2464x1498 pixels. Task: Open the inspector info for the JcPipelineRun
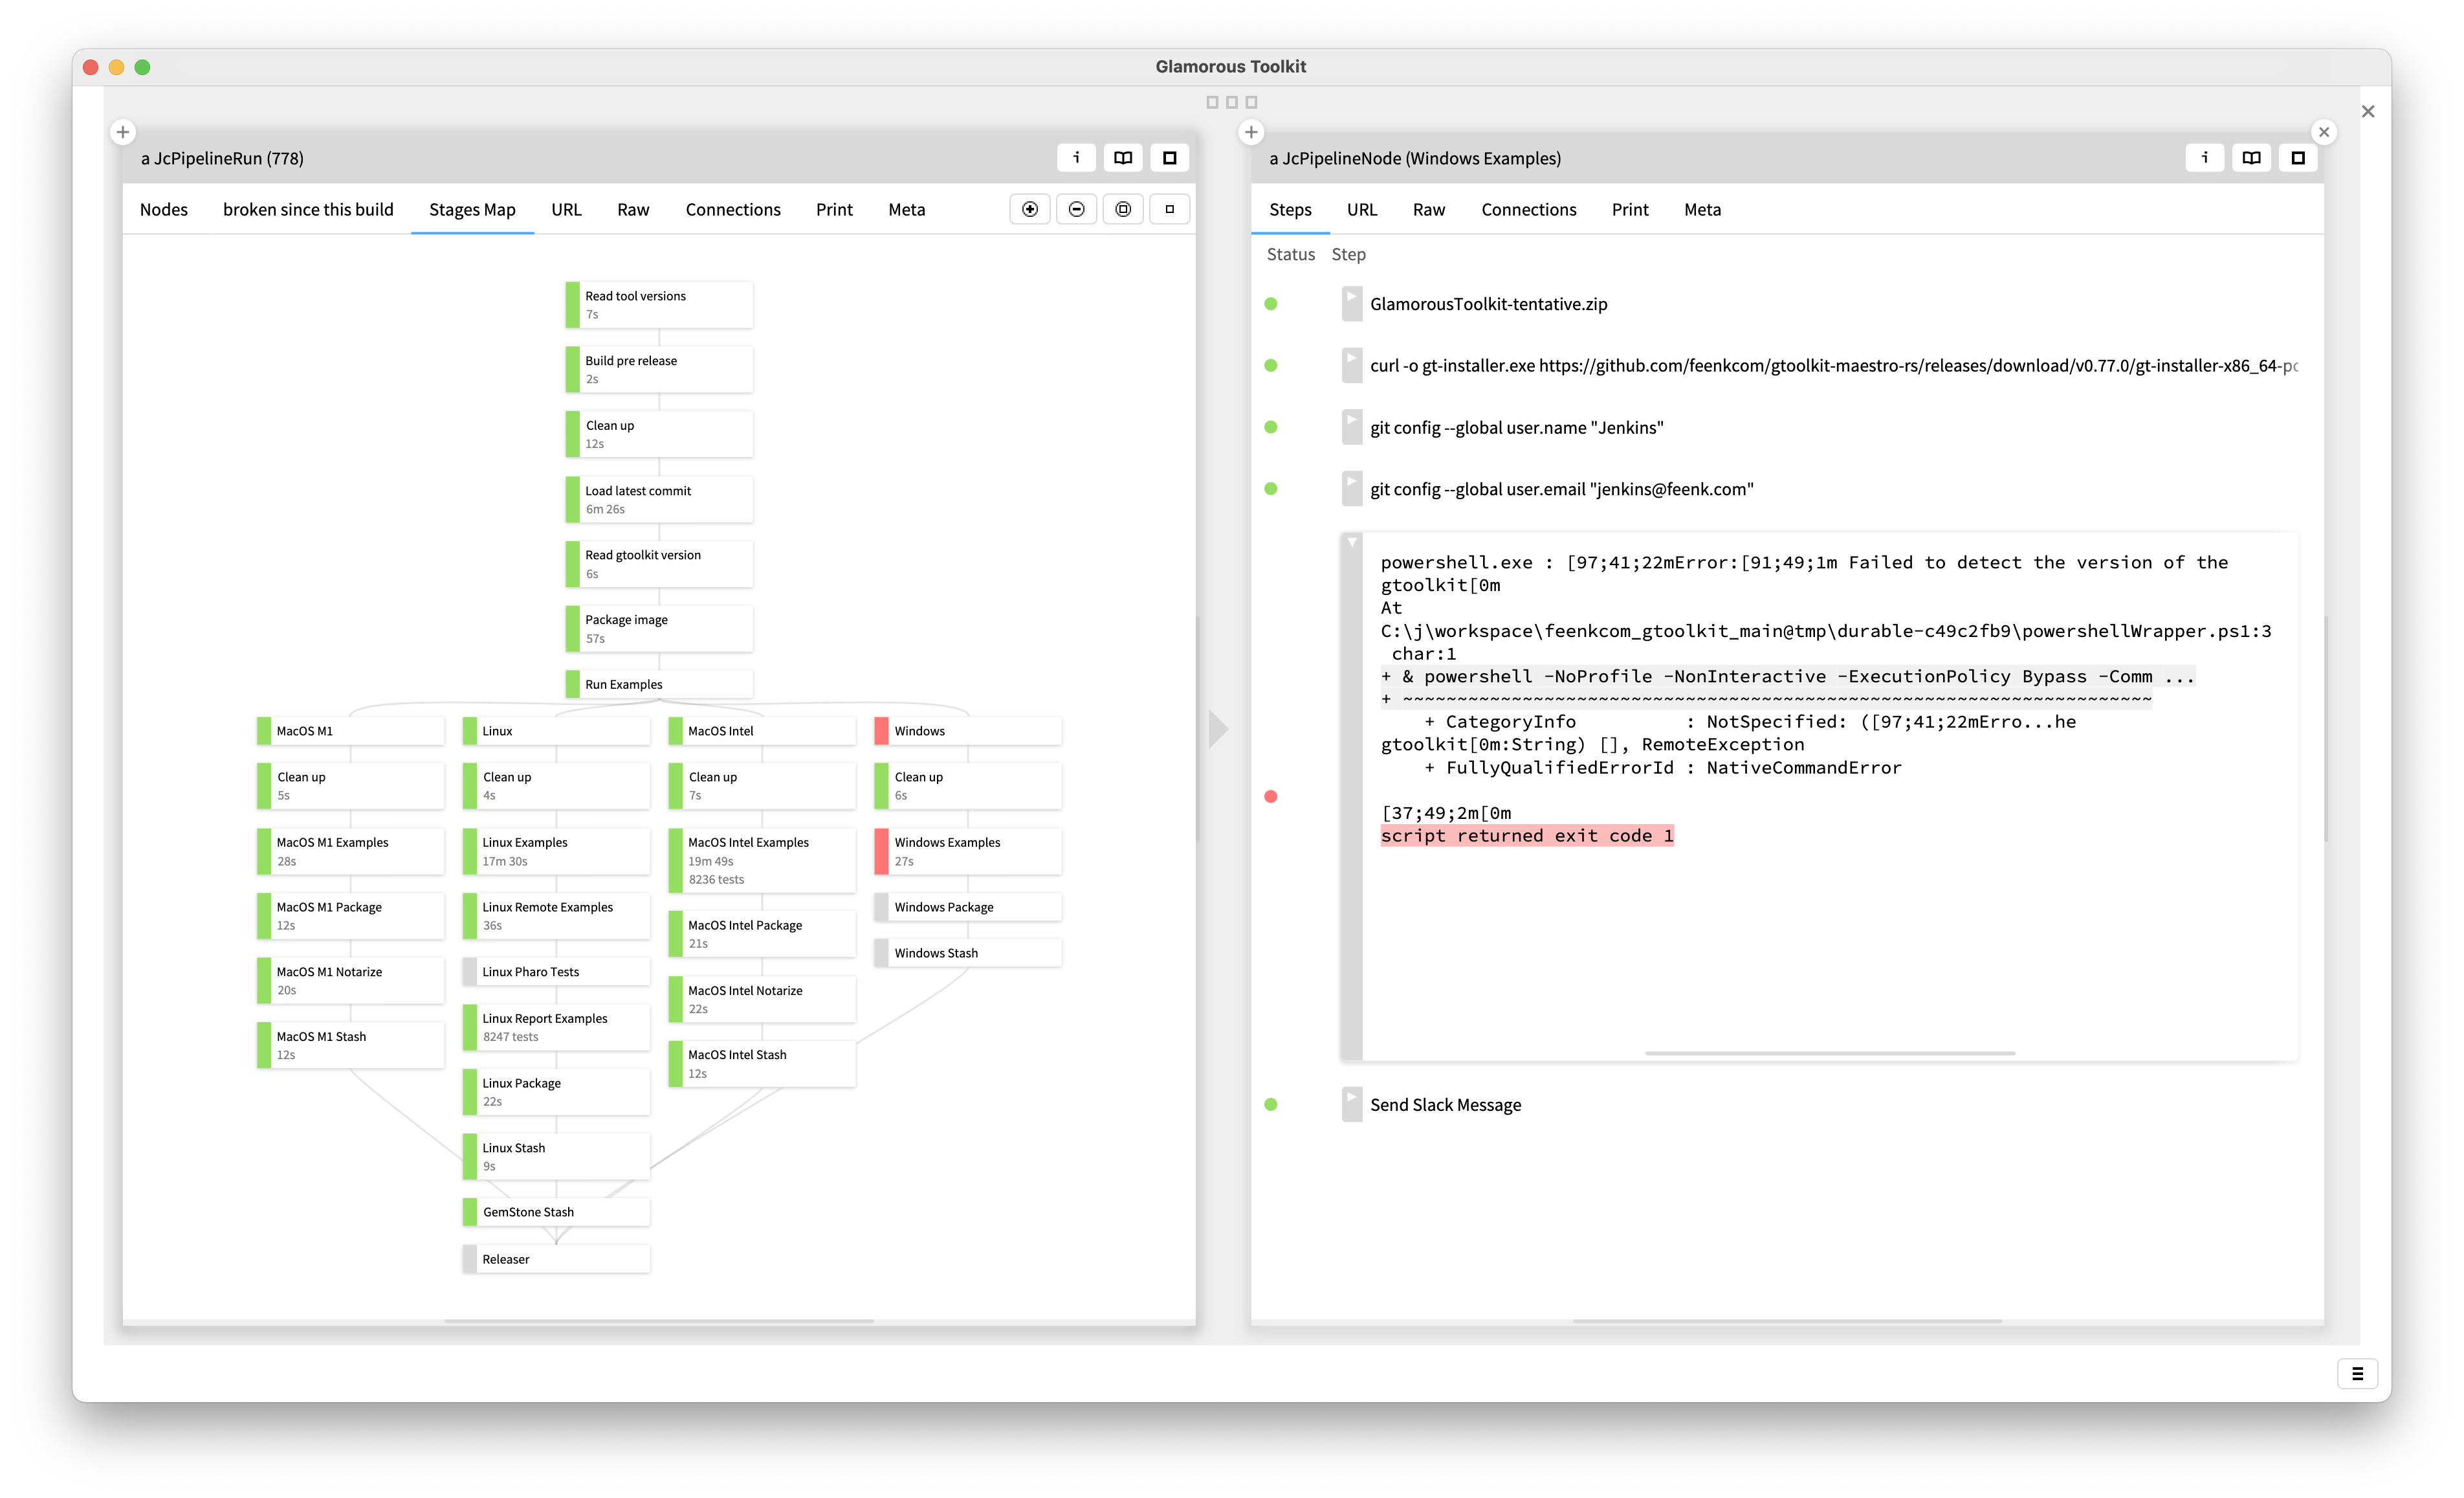click(1077, 157)
